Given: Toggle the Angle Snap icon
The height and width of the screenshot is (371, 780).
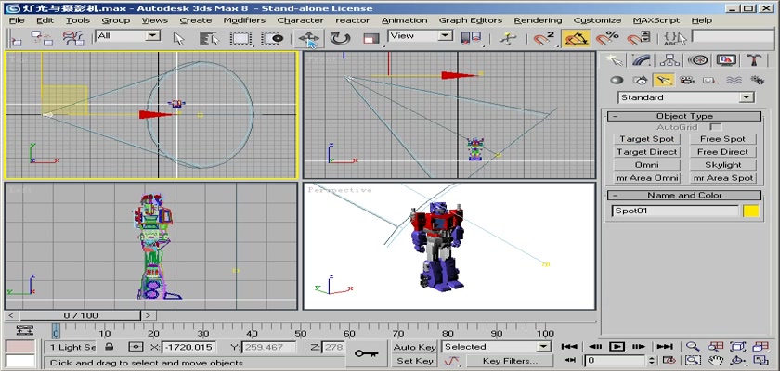Looking at the screenshot, I should (576, 38).
